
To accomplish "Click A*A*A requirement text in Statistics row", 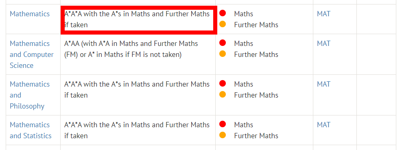I will (x=137, y=130).
